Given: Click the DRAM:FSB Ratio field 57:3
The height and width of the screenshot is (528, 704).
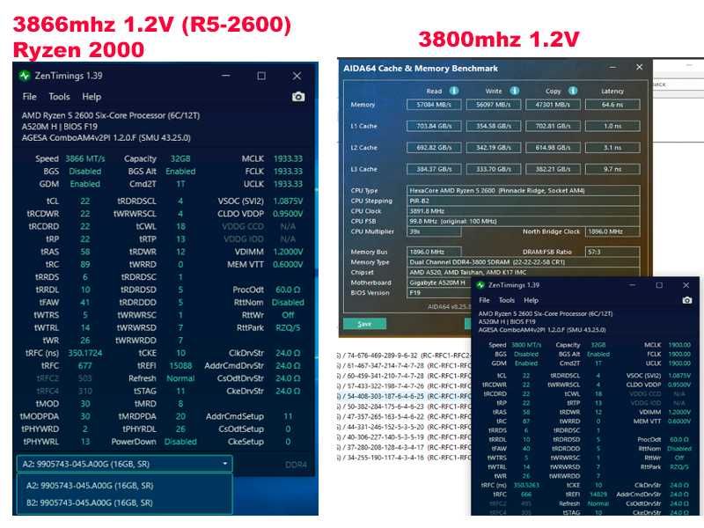Looking at the screenshot, I should click(x=612, y=252).
